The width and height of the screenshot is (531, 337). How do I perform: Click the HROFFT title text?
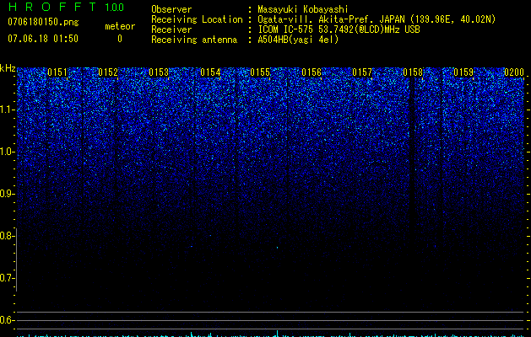tap(52, 7)
